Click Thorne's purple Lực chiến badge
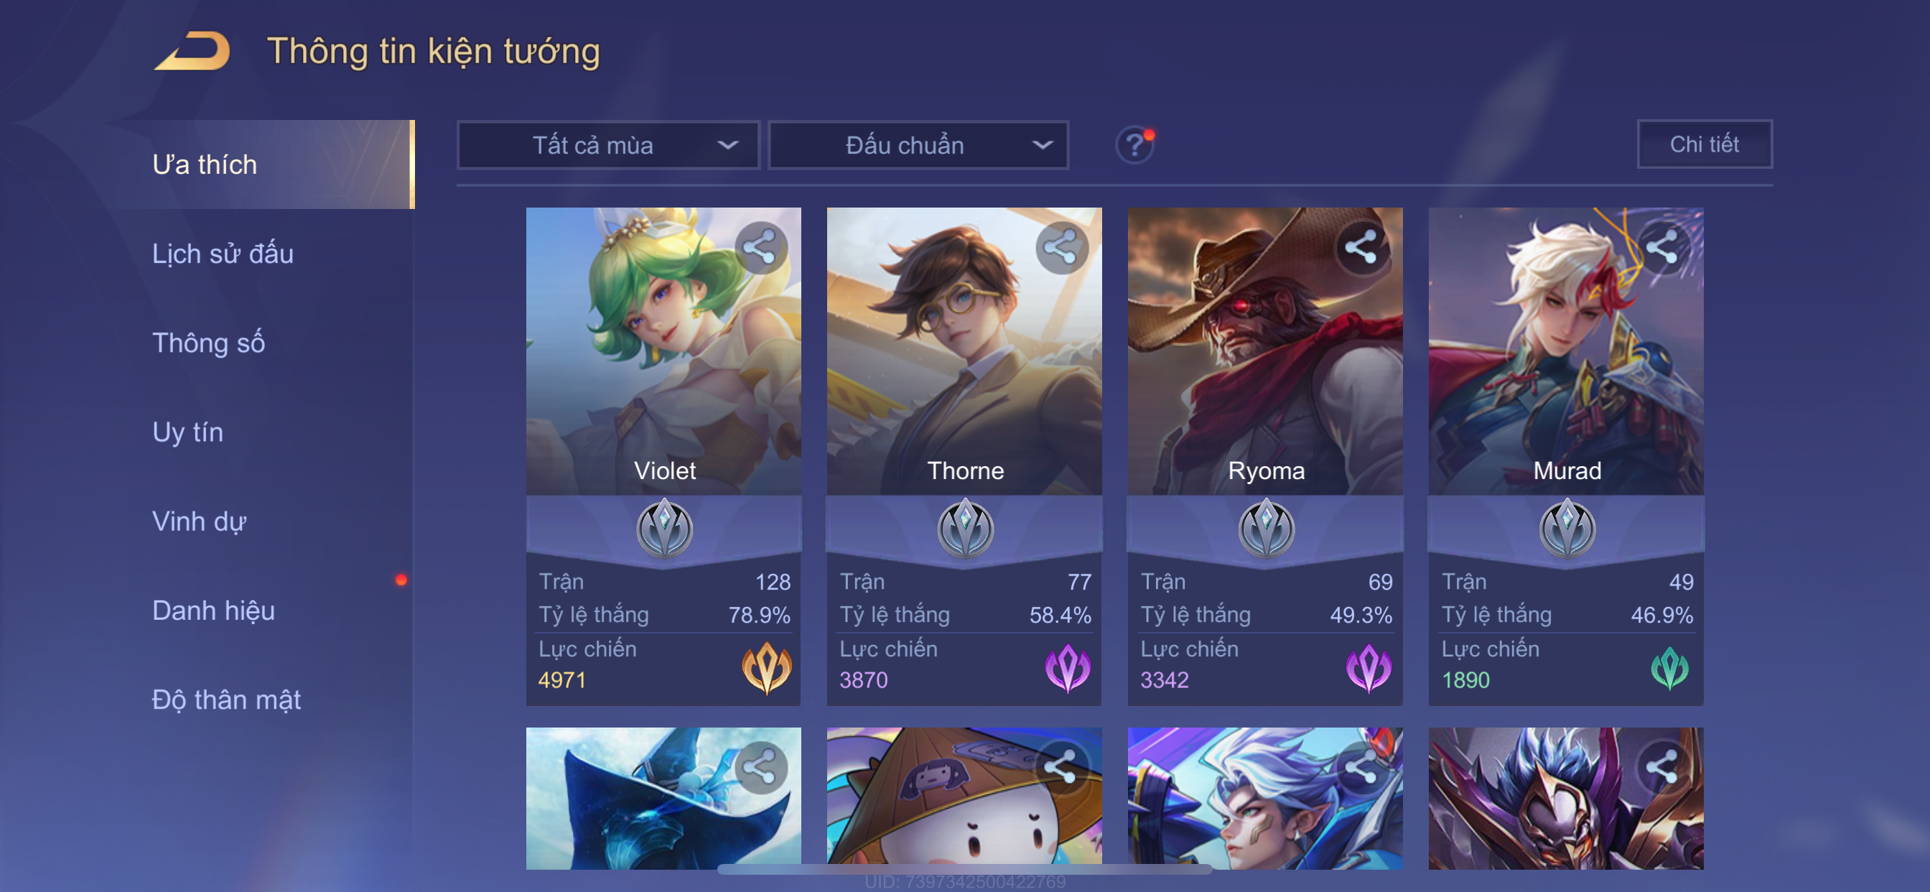Viewport: 1930px width, 892px height. click(x=1068, y=667)
